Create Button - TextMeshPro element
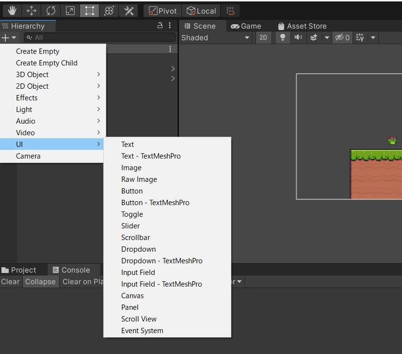 [167, 203]
